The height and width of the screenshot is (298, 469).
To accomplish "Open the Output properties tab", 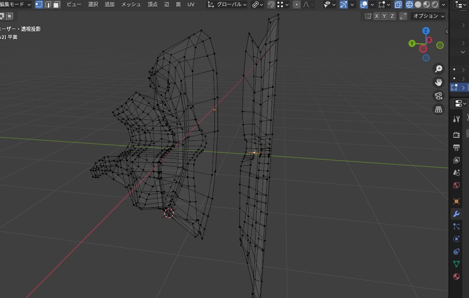I will pos(456,147).
